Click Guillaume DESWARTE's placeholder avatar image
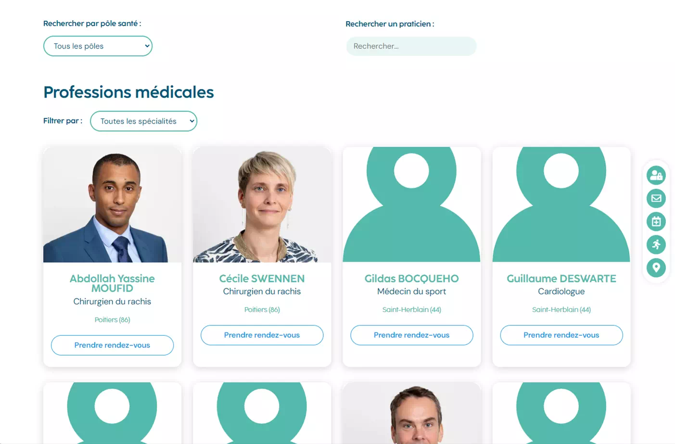The height and width of the screenshot is (444, 675). coord(561,204)
